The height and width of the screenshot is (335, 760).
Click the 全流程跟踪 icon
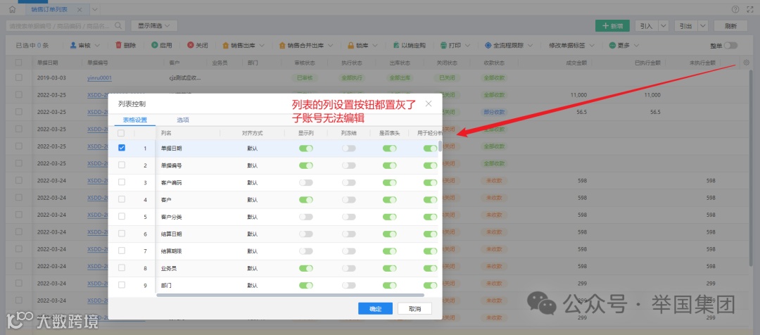pos(488,45)
